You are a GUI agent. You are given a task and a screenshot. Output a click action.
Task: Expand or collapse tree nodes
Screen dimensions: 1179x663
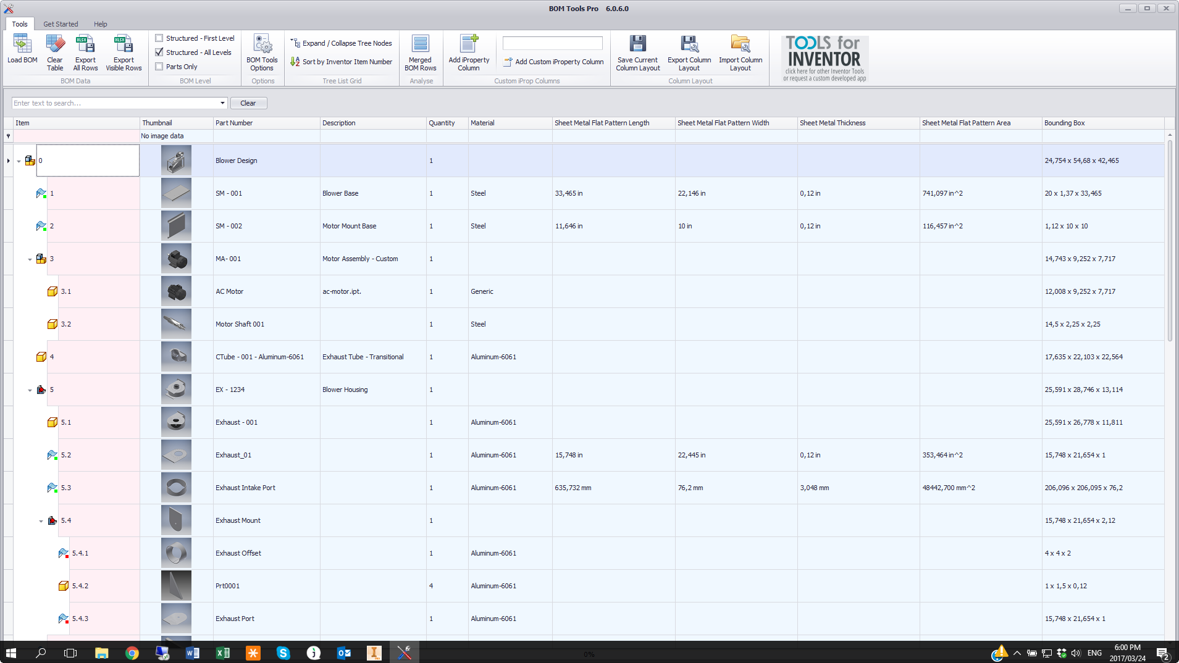click(x=342, y=43)
